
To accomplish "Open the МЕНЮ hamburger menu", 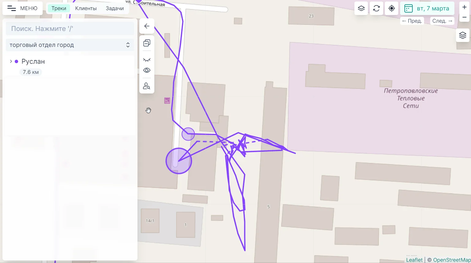I will click(22, 8).
